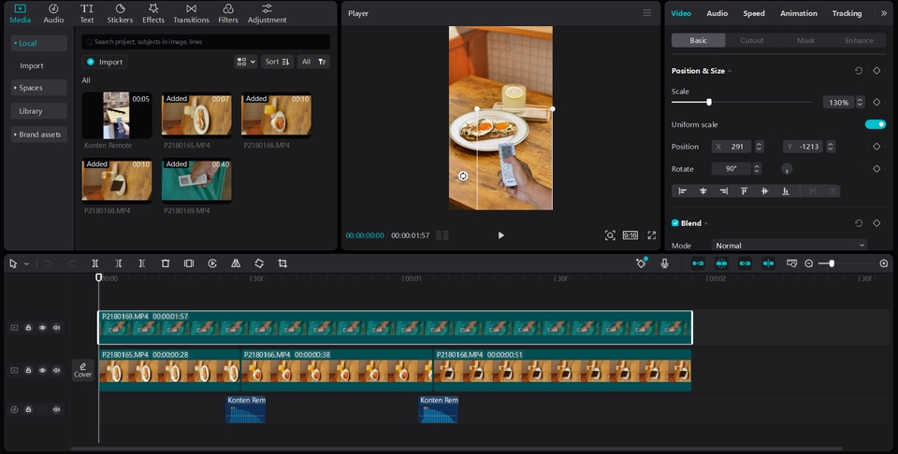Click the microphone record voiceover icon
Viewport: 898px width, 454px height.
pos(664,263)
